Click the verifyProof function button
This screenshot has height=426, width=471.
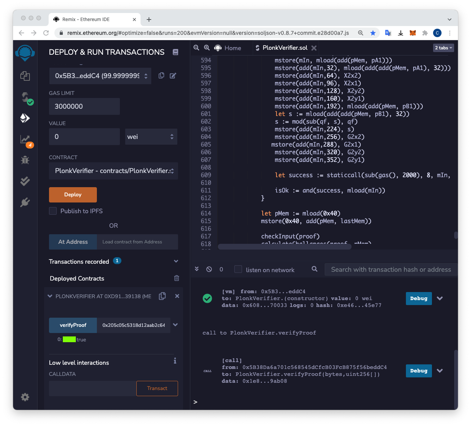73,325
